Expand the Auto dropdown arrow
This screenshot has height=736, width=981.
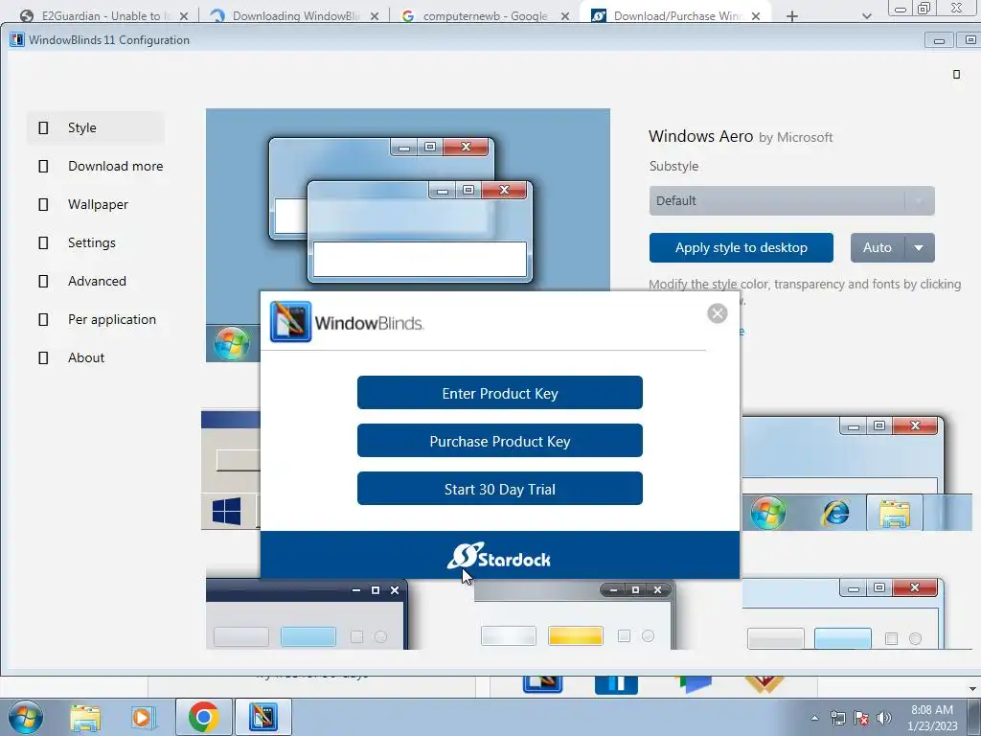click(919, 248)
